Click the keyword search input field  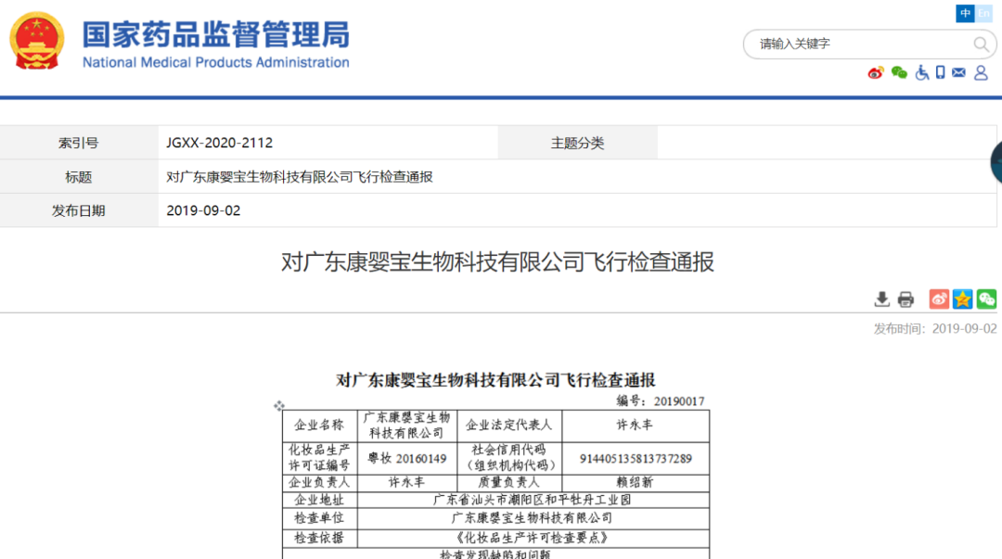(858, 44)
